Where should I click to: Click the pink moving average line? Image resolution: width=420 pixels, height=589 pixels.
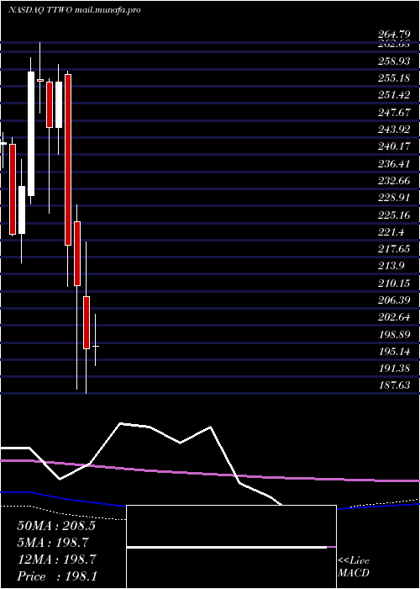(x=210, y=472)
